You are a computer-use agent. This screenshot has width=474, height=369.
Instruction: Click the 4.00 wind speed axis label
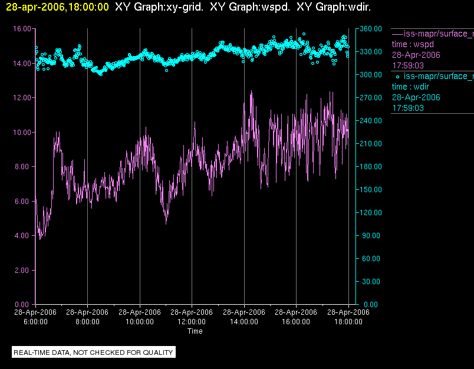[23, 236]
